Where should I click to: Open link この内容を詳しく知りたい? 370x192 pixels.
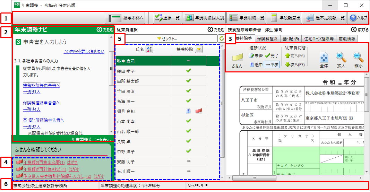click(x=84, y=51)
